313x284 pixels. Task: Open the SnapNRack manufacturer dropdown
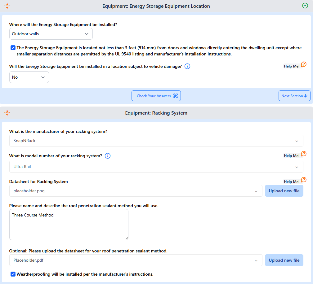click(156, 141)
